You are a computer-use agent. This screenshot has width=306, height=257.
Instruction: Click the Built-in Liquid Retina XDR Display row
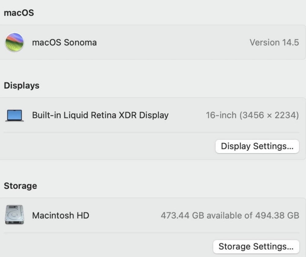click(100, 115)
